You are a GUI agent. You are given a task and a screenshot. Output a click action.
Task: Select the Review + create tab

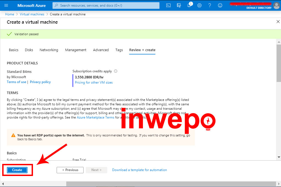tap(142, 50)
